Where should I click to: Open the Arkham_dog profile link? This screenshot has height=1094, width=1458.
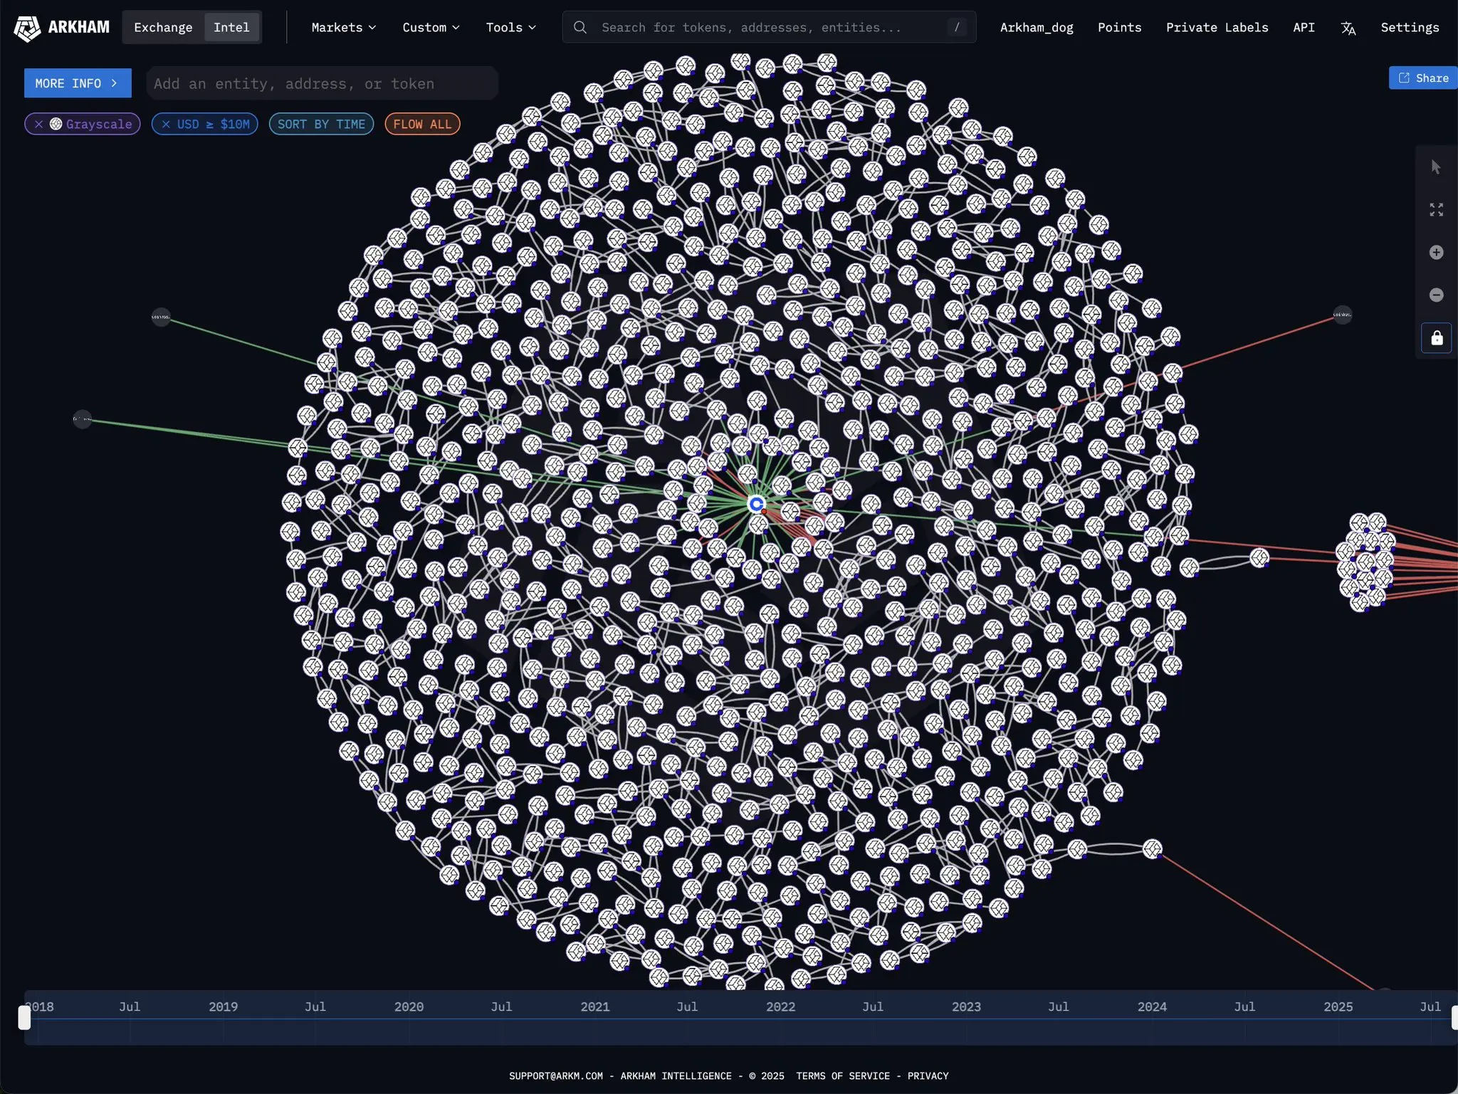[x=1037, y=27]
